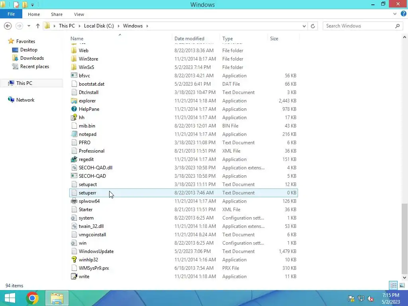Select the regedit application icon
The image size is (408, 306).
pyautogui.click(x=74, y=159)
